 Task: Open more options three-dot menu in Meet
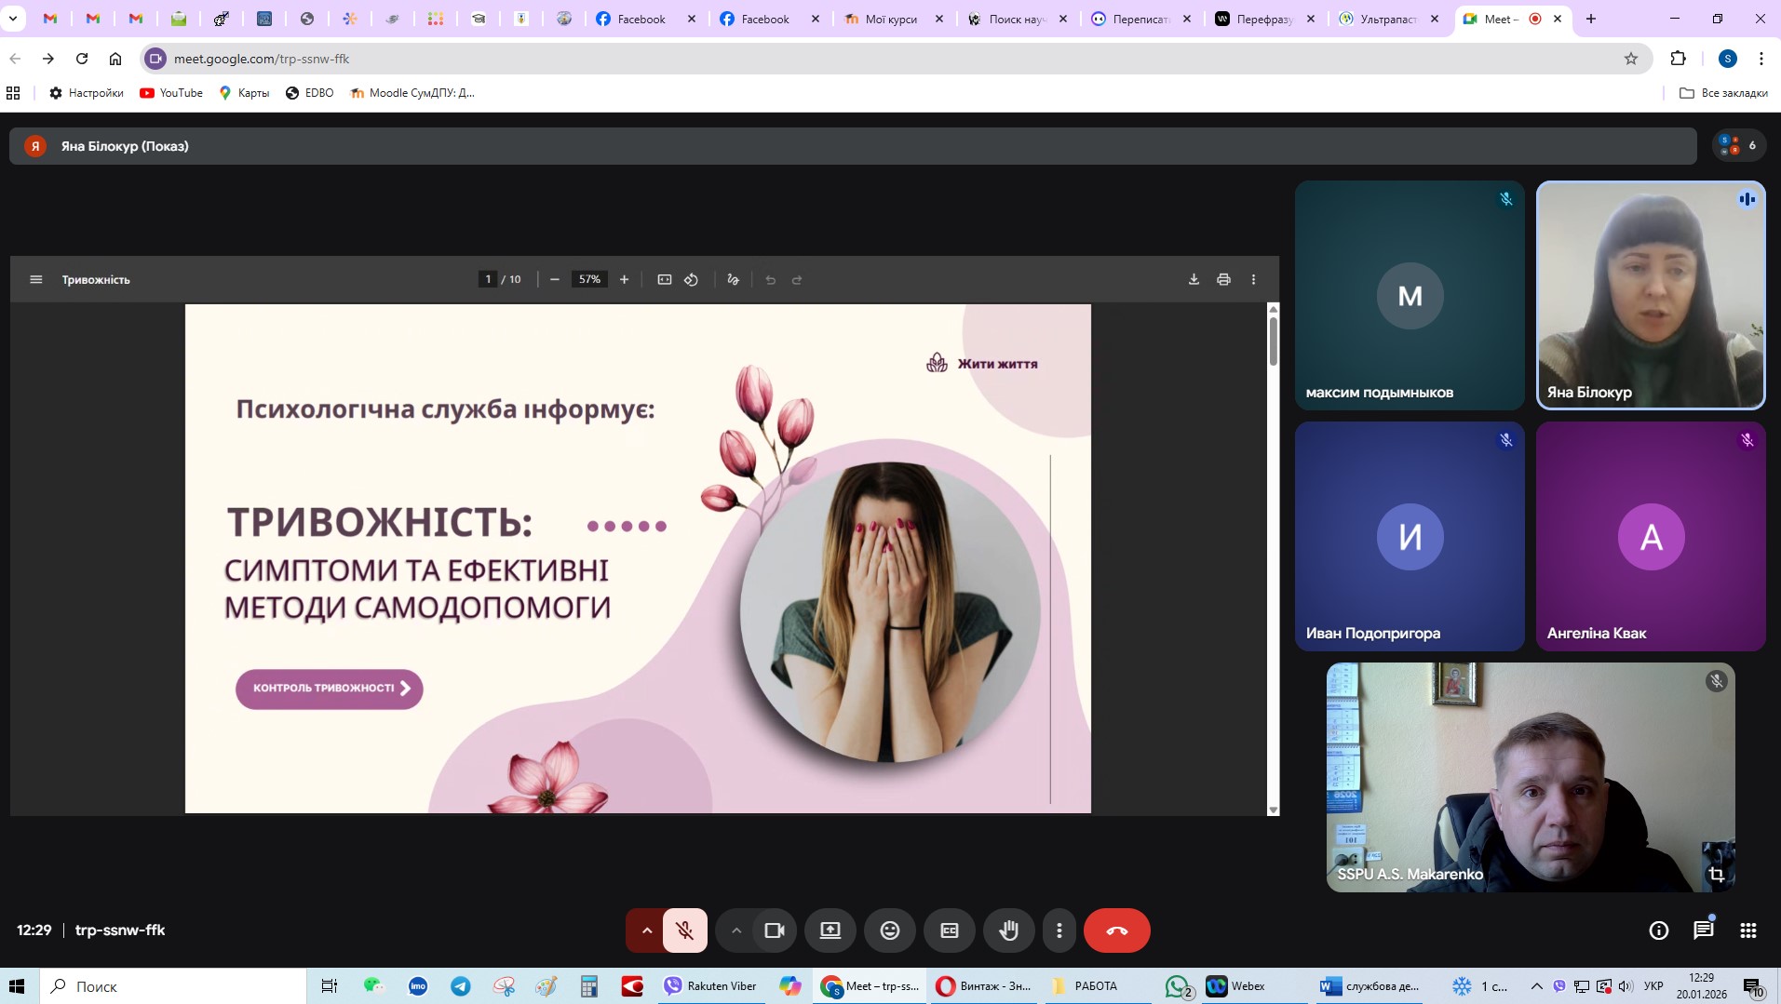(x=1059, y=930)
